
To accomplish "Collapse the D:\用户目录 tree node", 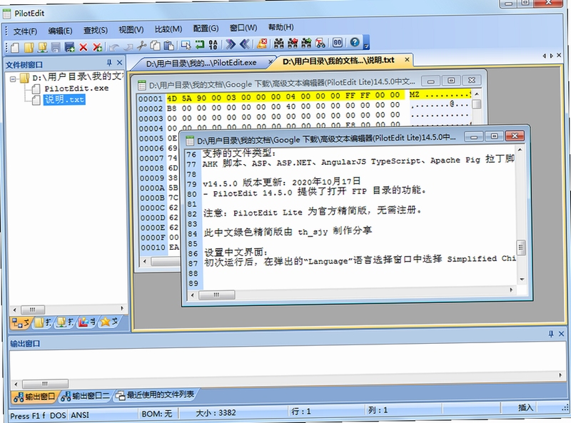I will 13,78.
